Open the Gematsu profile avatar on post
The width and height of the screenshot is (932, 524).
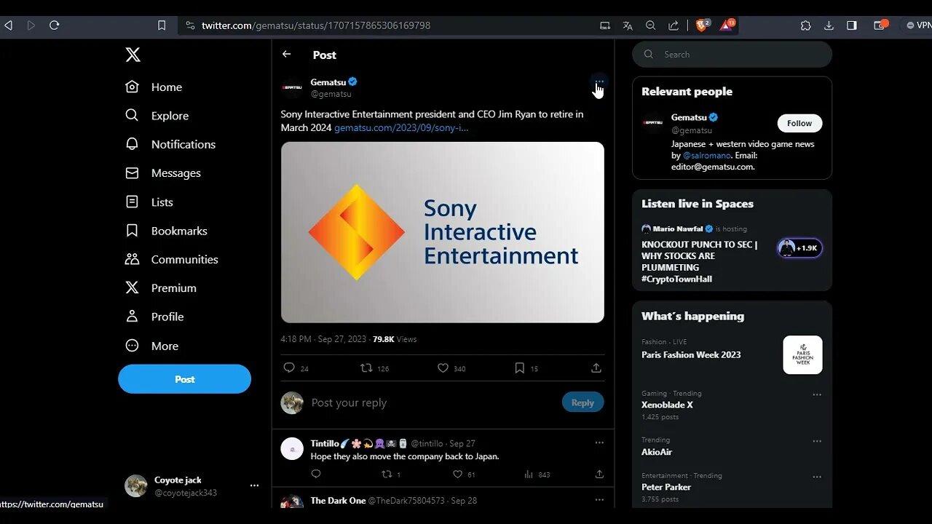click(292, 87)
